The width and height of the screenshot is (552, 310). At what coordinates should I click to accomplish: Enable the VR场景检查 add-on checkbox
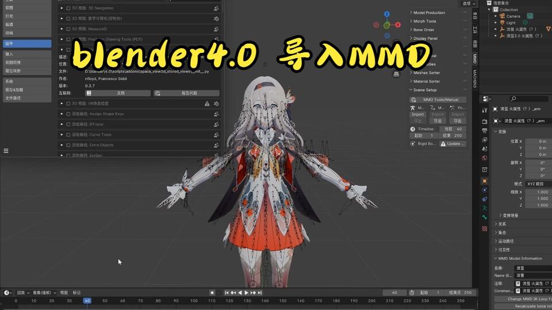(68, 104)
